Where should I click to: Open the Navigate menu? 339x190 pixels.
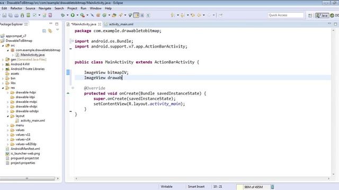(x=44, y=8)
